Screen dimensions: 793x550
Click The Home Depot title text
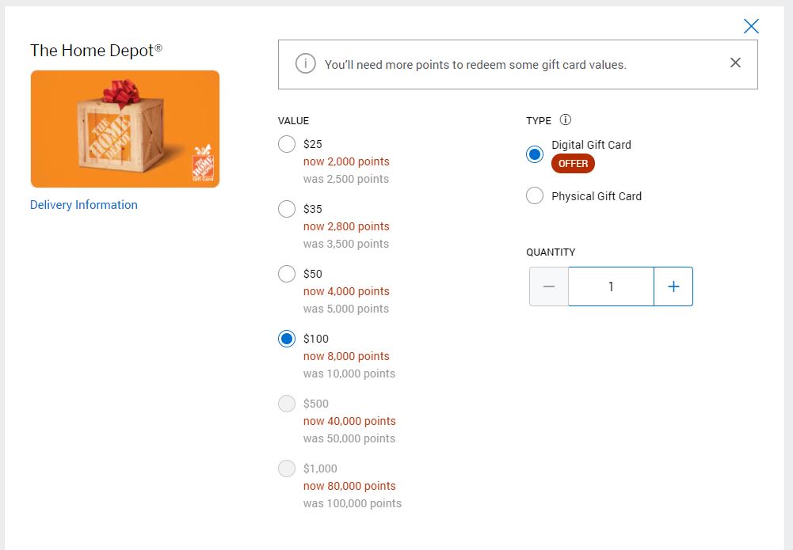point(96,51)
